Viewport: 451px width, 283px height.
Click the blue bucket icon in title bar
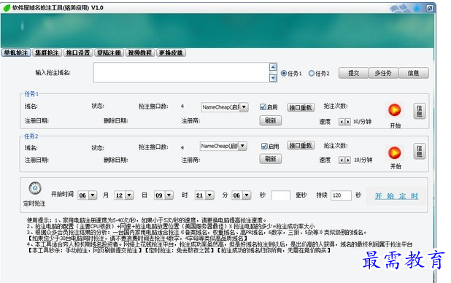(x=416, y=8)
